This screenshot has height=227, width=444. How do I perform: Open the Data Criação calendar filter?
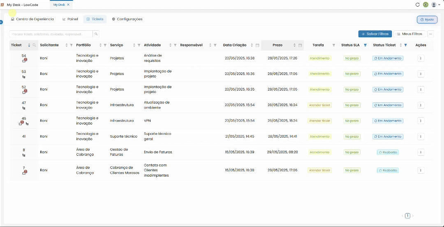coord(257,45)
